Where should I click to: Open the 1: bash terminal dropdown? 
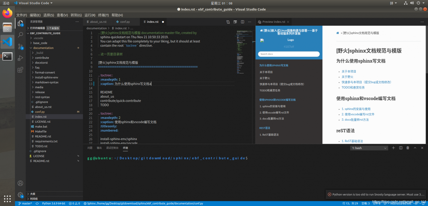[x=369, y=148]
